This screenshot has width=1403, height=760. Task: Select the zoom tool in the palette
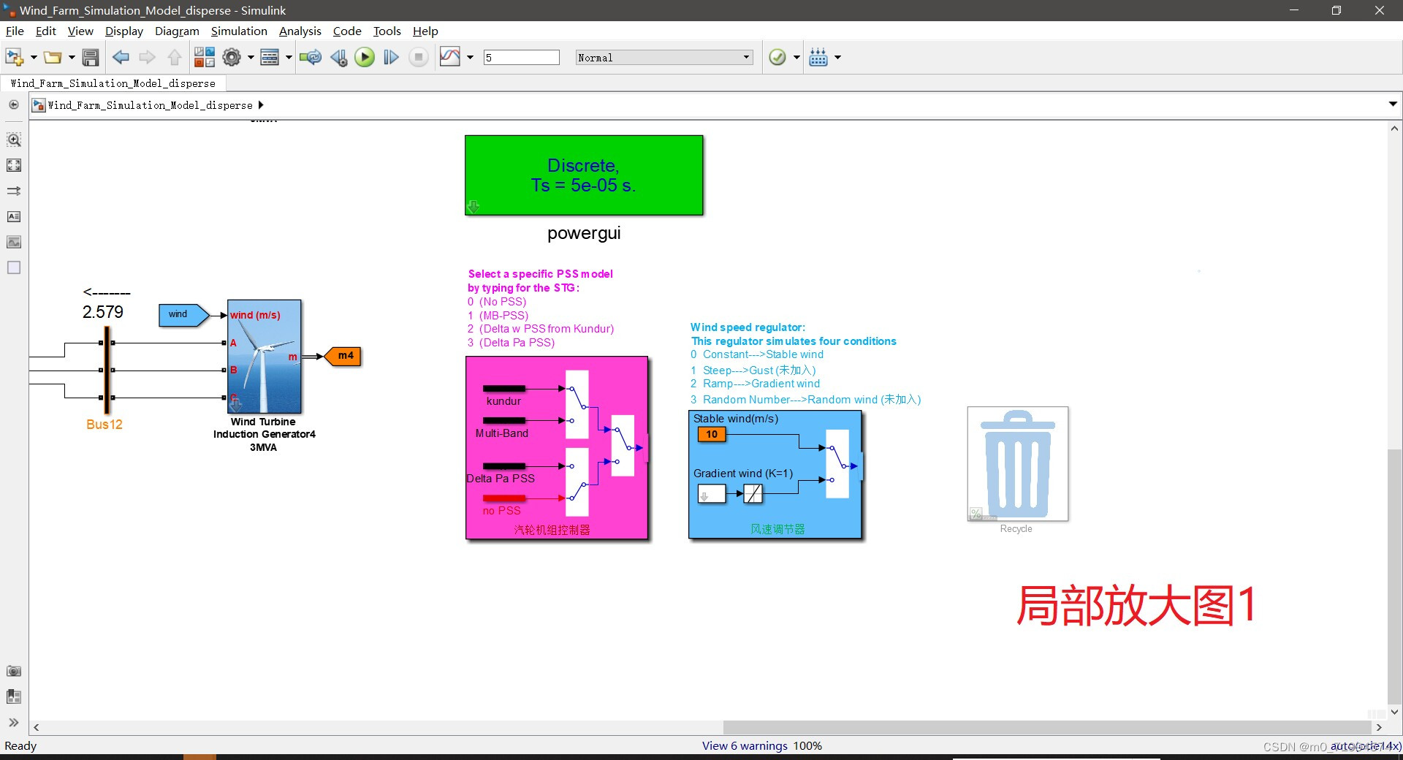[13, 140]
